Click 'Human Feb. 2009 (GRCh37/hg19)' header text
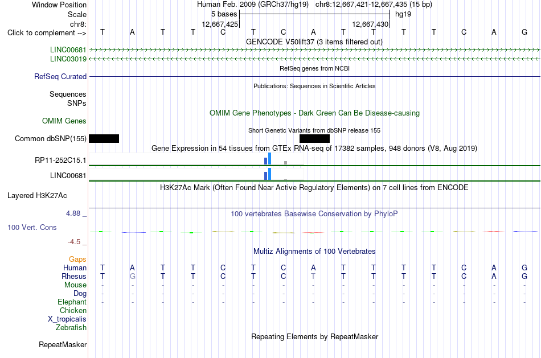541x358 pixels. [253, 5]
